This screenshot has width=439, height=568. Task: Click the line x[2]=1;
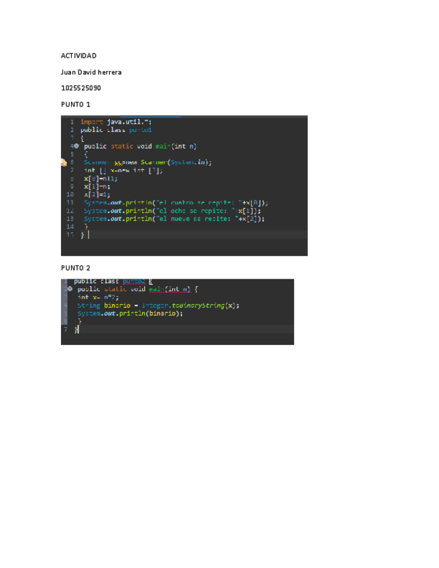(97, 194)
